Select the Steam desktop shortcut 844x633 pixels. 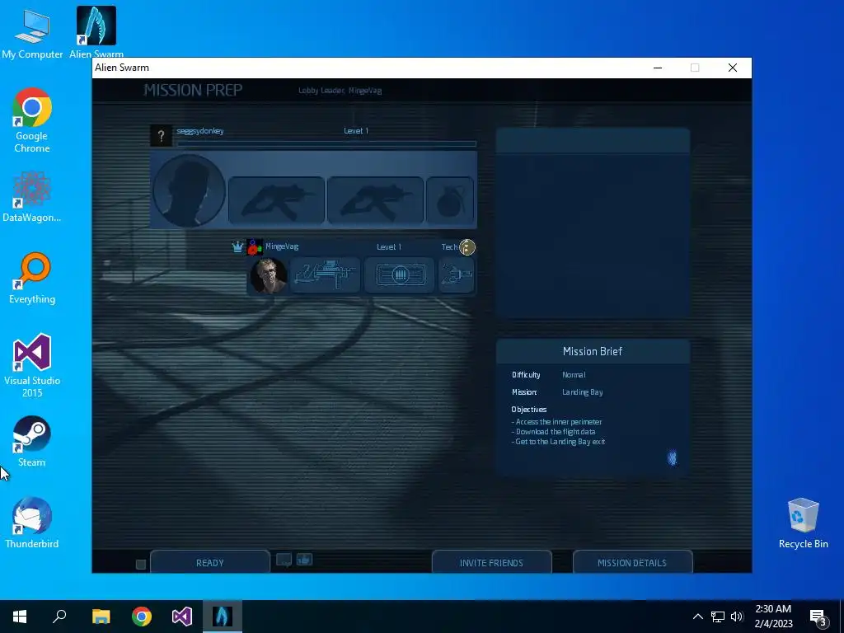[x=32, y=442]
